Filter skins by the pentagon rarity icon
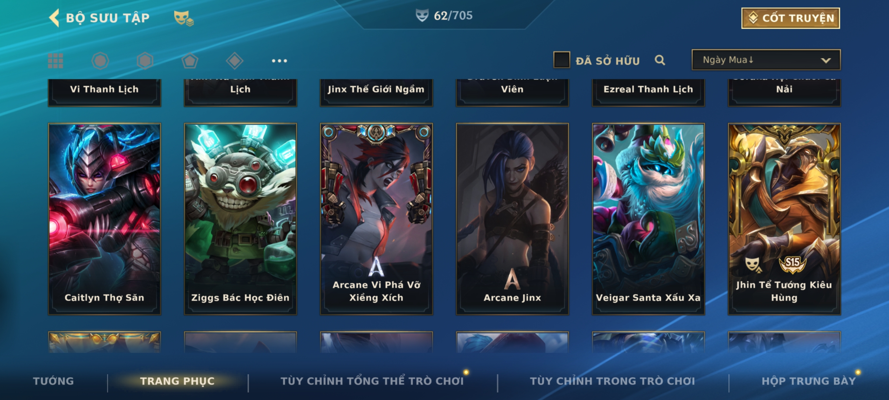This screenshot has height=400, width=889. [190, 61]
